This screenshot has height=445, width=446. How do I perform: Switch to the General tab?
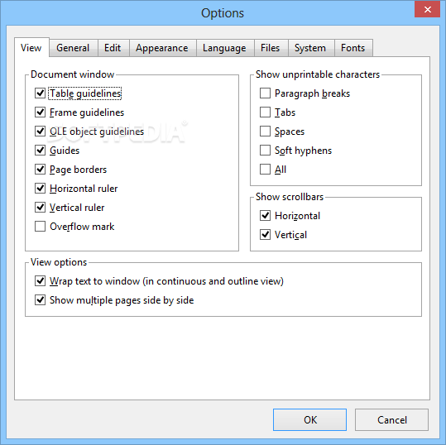(73, 48)
